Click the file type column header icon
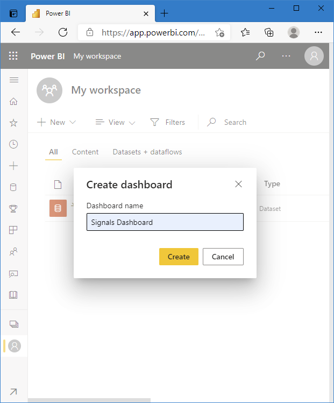This screenshot has width=334, height=403. click(58, 184)
